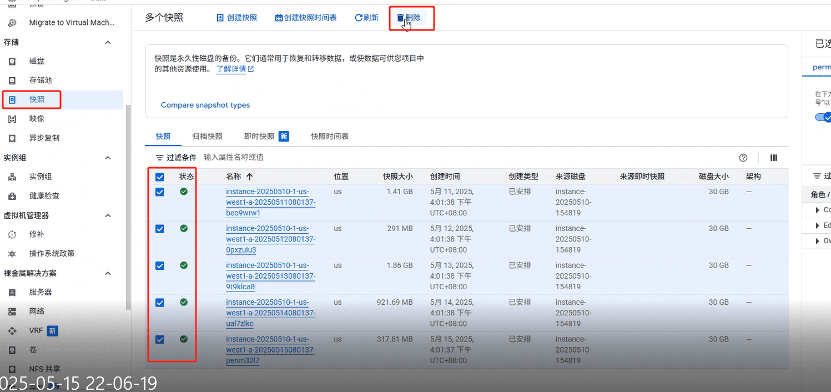Uncheck the snapshot ending in beo9wrw1

point(160,192)
